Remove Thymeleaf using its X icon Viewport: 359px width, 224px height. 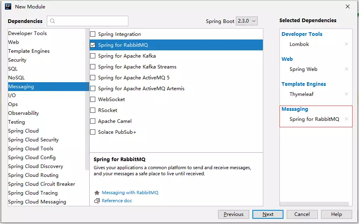(346, 94)
